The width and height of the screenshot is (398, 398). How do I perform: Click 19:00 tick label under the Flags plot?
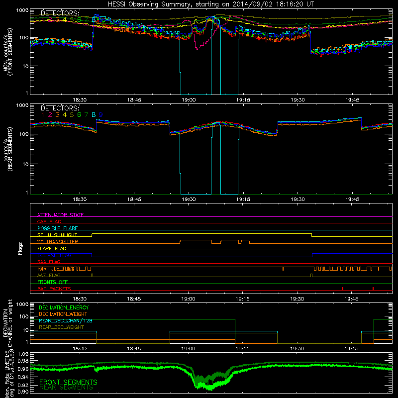(189, 299)
